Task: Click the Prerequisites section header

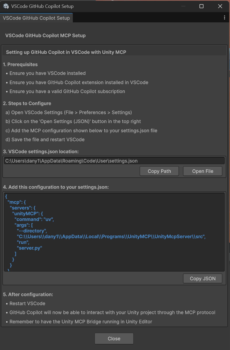Action: (x=21, y=64)
